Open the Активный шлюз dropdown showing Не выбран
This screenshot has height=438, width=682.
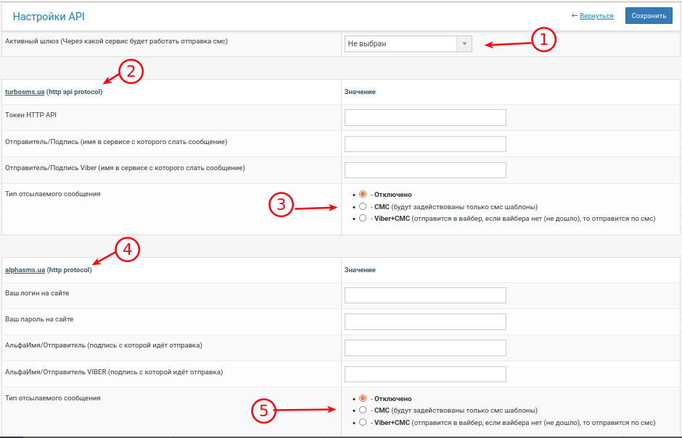pos(408,43)
